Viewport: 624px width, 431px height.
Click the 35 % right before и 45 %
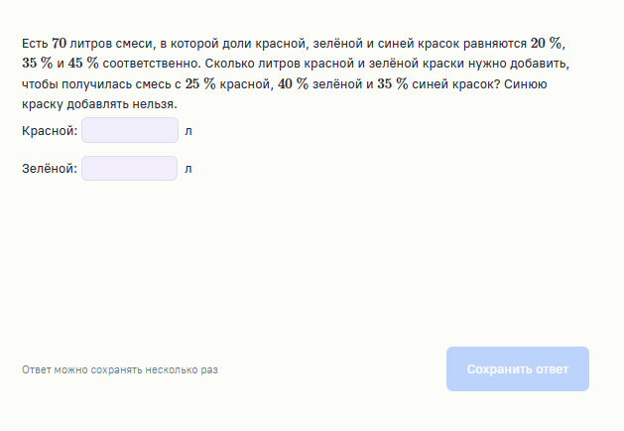tap(36, 64)
